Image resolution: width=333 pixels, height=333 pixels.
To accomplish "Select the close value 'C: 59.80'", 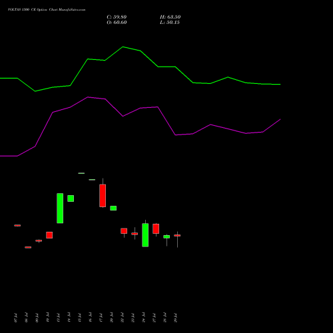I will pos(117,17).
